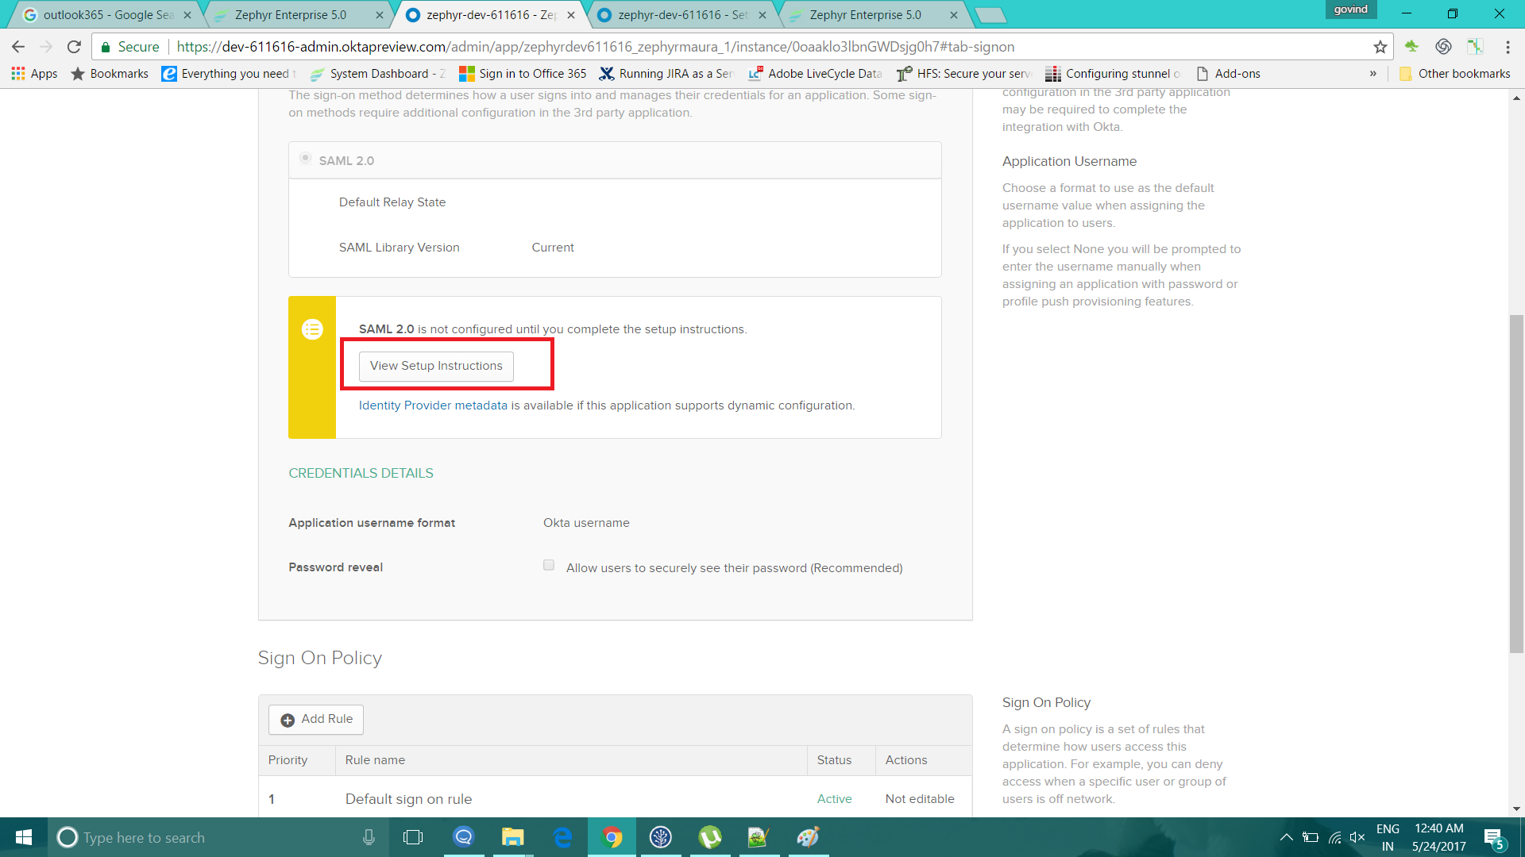Viewport: 1525px width, 857px height.
Task: Click View Setup Instructions button
Action: coord(436,366)
